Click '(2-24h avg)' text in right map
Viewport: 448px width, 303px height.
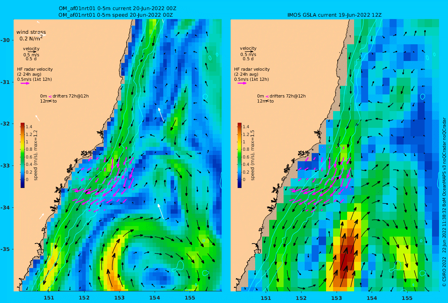point(246,74)
